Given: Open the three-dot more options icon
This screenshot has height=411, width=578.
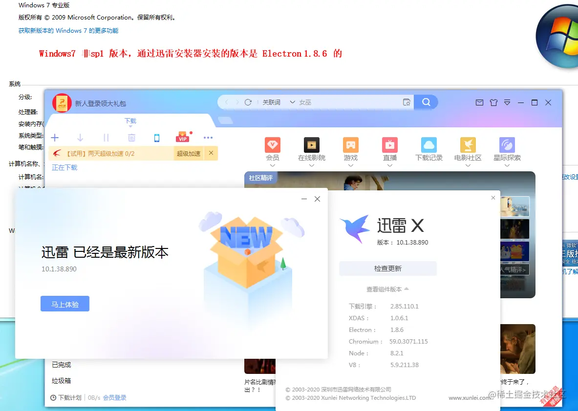Looking at the screenshot, I should click(208, 138).
